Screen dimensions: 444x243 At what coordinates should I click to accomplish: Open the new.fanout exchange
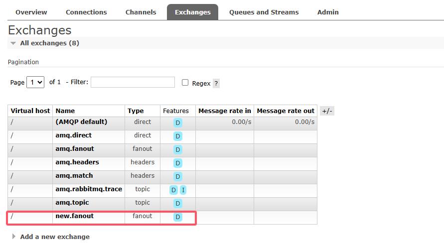[74, 216]
